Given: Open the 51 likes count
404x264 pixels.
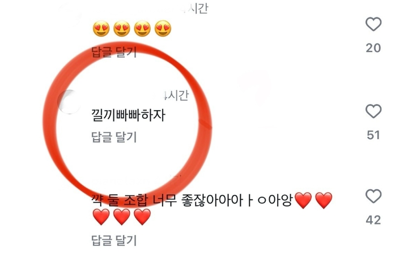Looking at the screenshot, I should point(373,135).
